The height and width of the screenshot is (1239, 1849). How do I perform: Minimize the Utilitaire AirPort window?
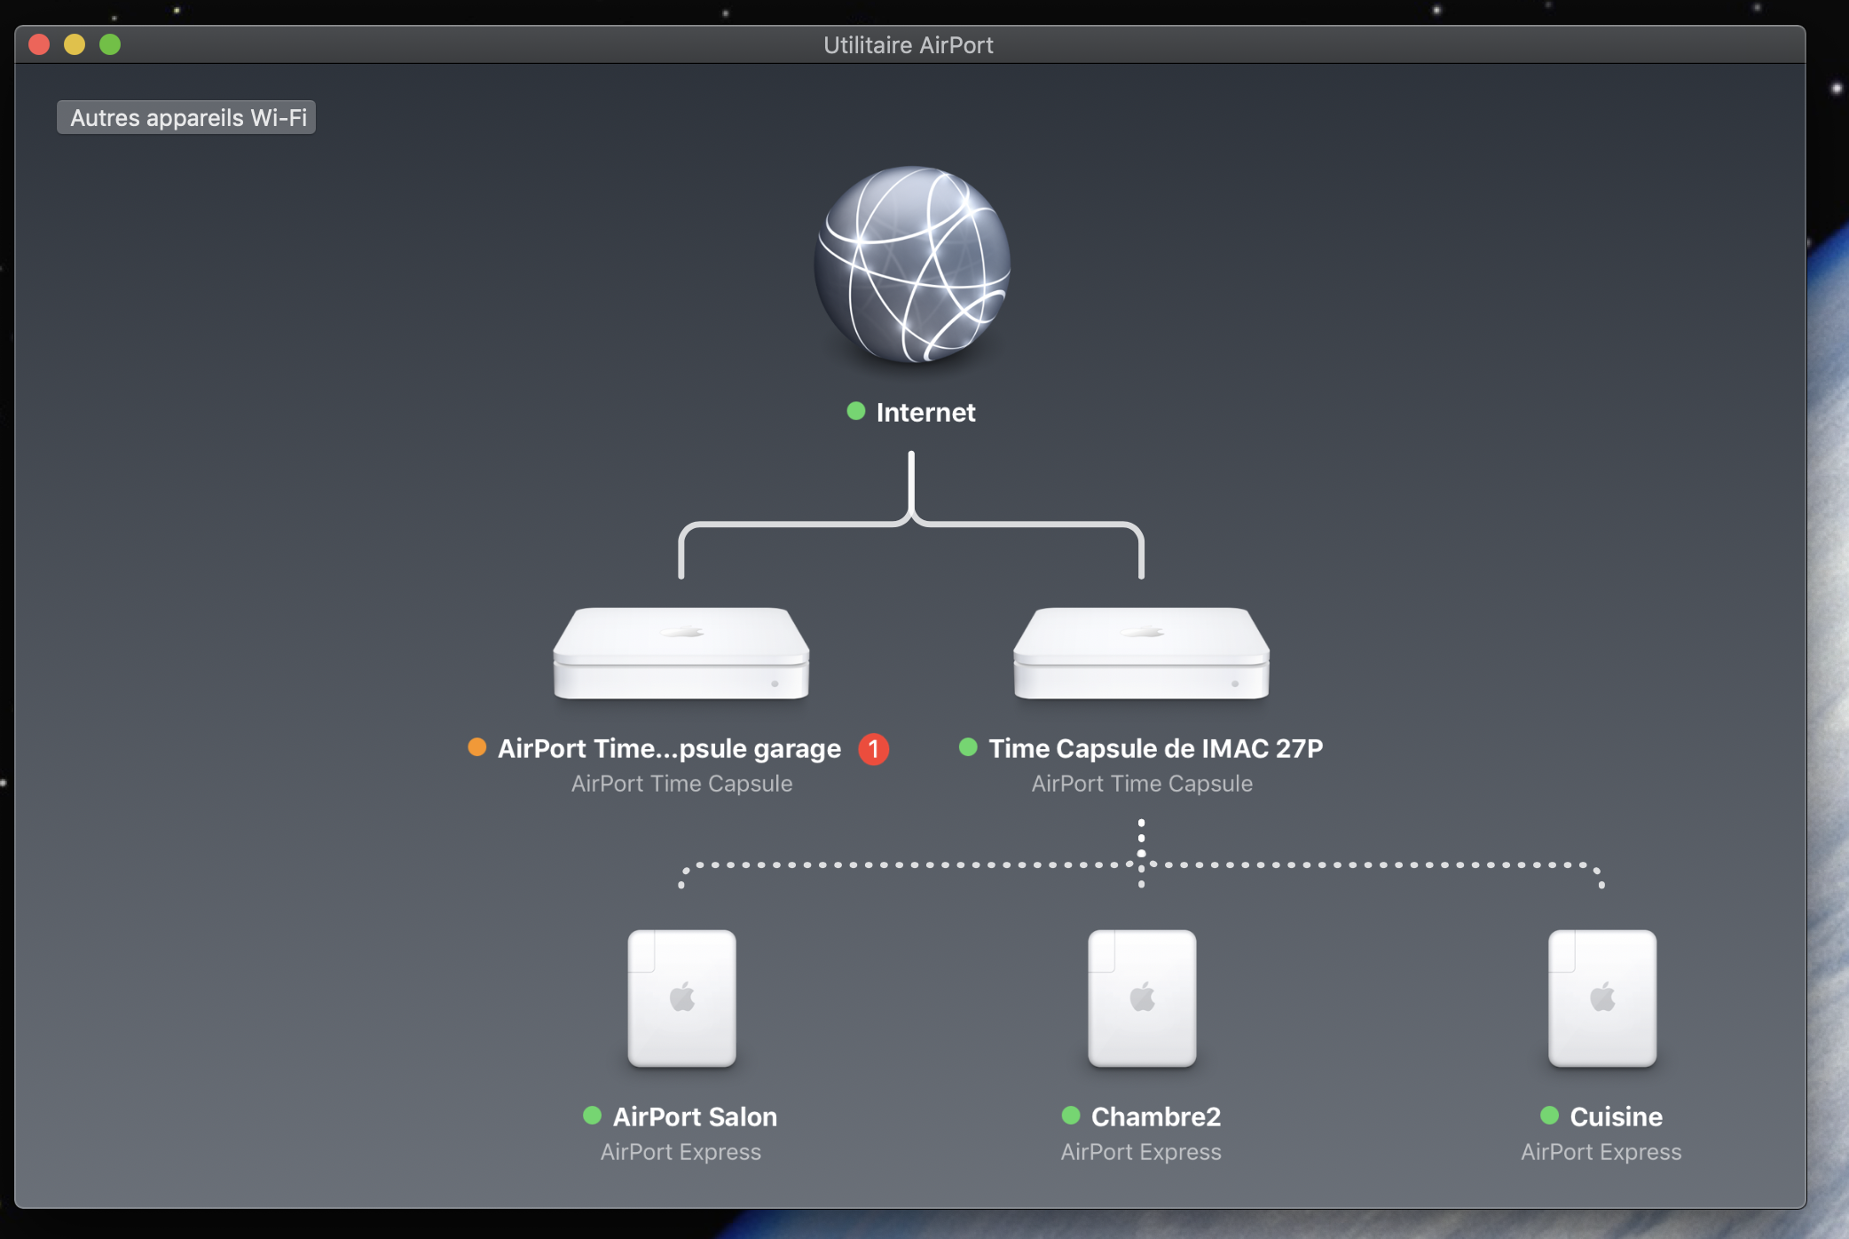(75, 44)
